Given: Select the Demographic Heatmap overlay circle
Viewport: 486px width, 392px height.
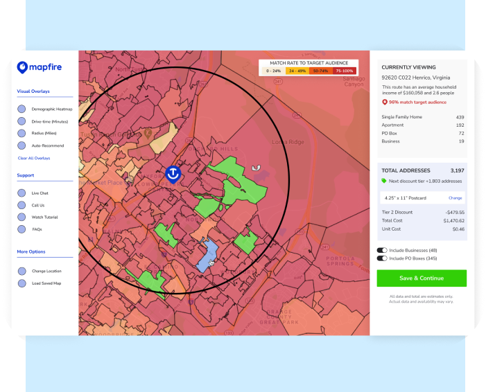Looking at the screenshot, I should (x=21, y=109).
